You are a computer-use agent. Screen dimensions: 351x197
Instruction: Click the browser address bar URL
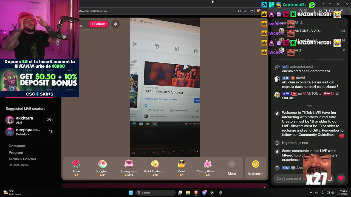pyautogui.click(x=93, y=11)
